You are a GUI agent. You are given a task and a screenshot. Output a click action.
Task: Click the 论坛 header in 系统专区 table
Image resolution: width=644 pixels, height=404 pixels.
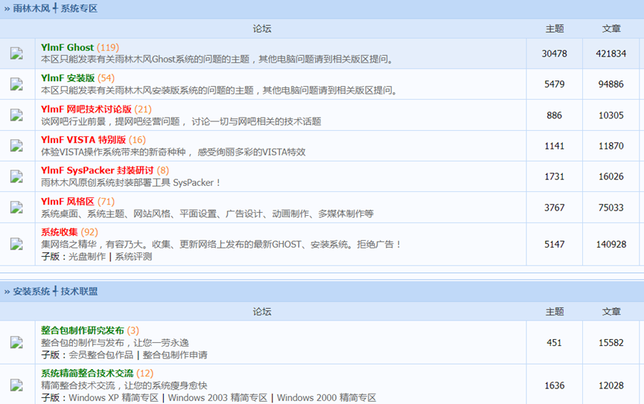point(262,29)
